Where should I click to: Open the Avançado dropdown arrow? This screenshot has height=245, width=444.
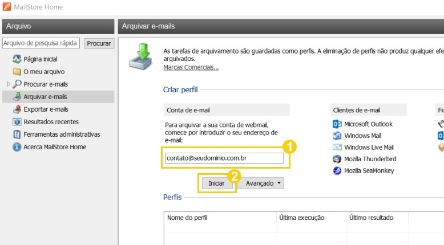pos(279,183)
